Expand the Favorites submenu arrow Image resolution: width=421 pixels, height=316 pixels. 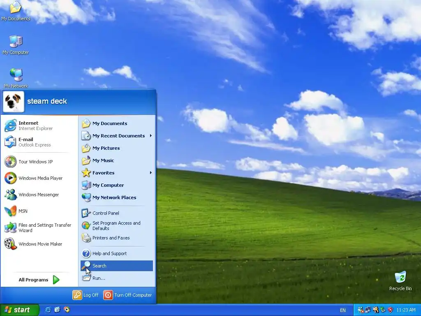coord(150,173)
